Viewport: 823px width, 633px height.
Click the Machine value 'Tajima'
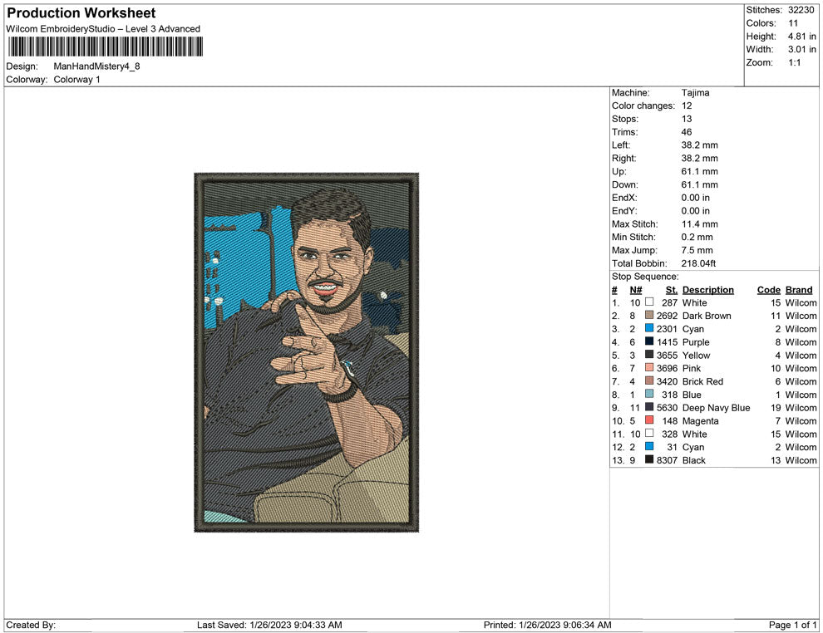click(x=696, y=93)
